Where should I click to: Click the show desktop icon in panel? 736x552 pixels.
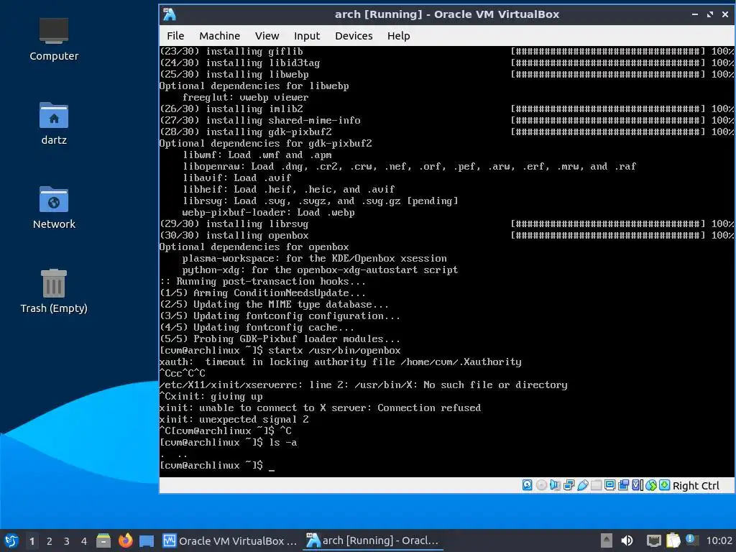(x=147, y=541)
